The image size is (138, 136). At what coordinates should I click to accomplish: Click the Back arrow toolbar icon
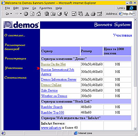7,14
